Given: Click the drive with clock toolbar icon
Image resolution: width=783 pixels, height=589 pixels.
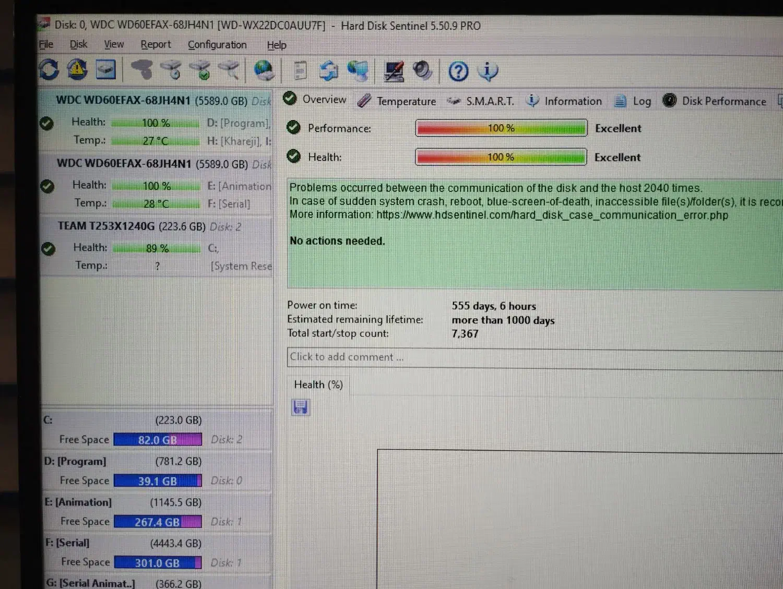Looking at the screenshot, I should pos(171,69).
